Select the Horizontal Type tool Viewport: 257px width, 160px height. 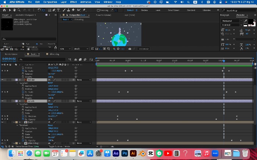(58, 10)
